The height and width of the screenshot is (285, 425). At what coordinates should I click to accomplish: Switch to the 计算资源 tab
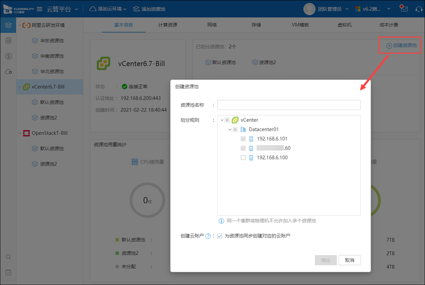(168, 25)
